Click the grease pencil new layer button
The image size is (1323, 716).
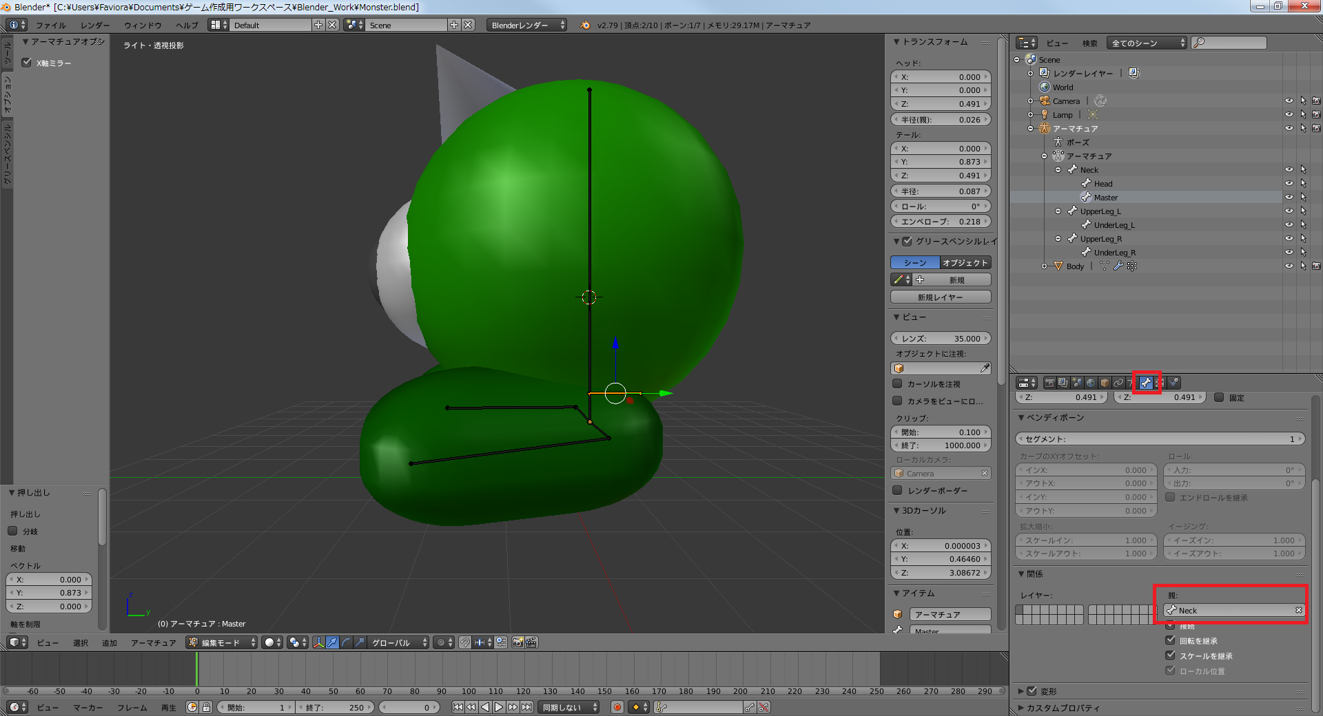tap(941, 297)
